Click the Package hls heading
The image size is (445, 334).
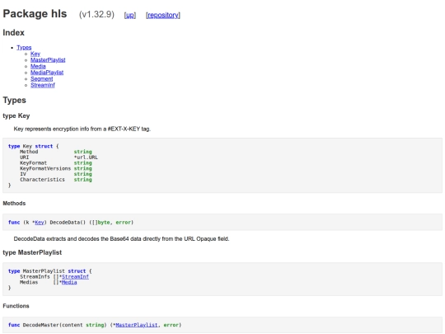click(35, 14)
